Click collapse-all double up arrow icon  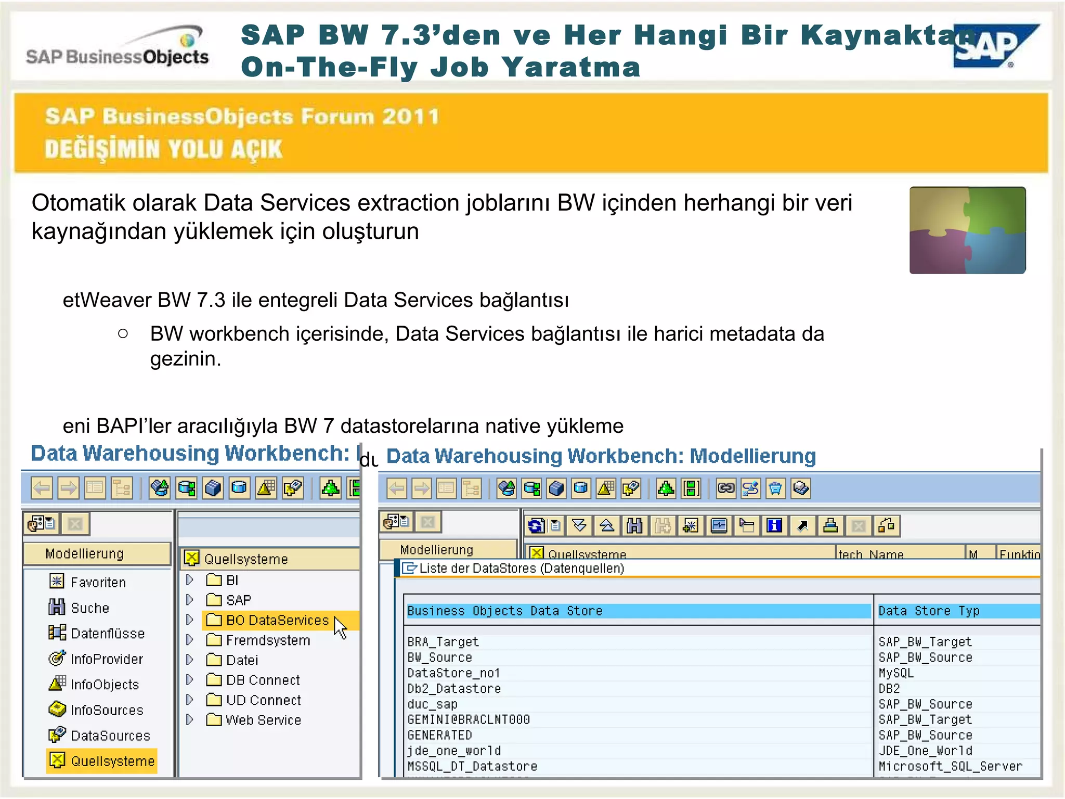pos(607,526)
